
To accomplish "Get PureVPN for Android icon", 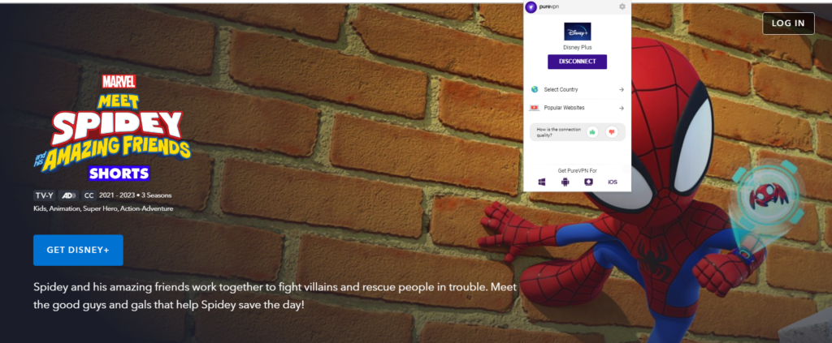I will click(565, 182).
